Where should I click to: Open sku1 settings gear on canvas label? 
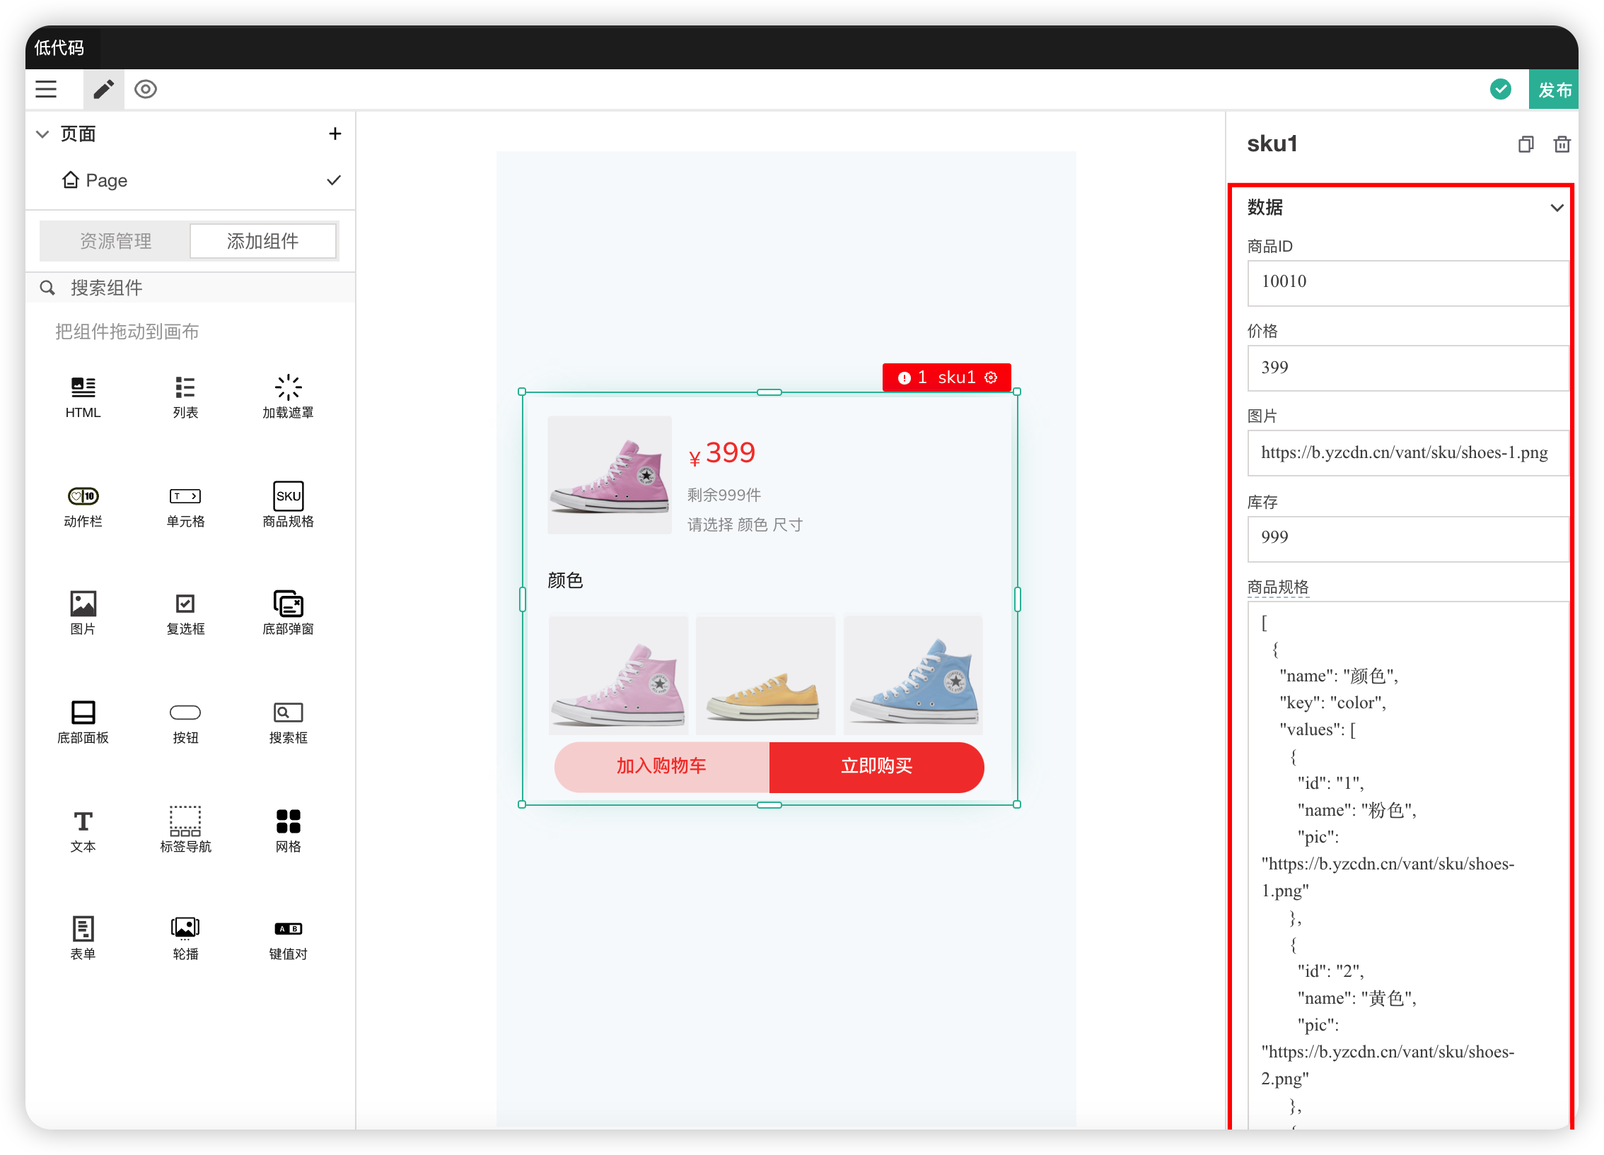point(992,377)
